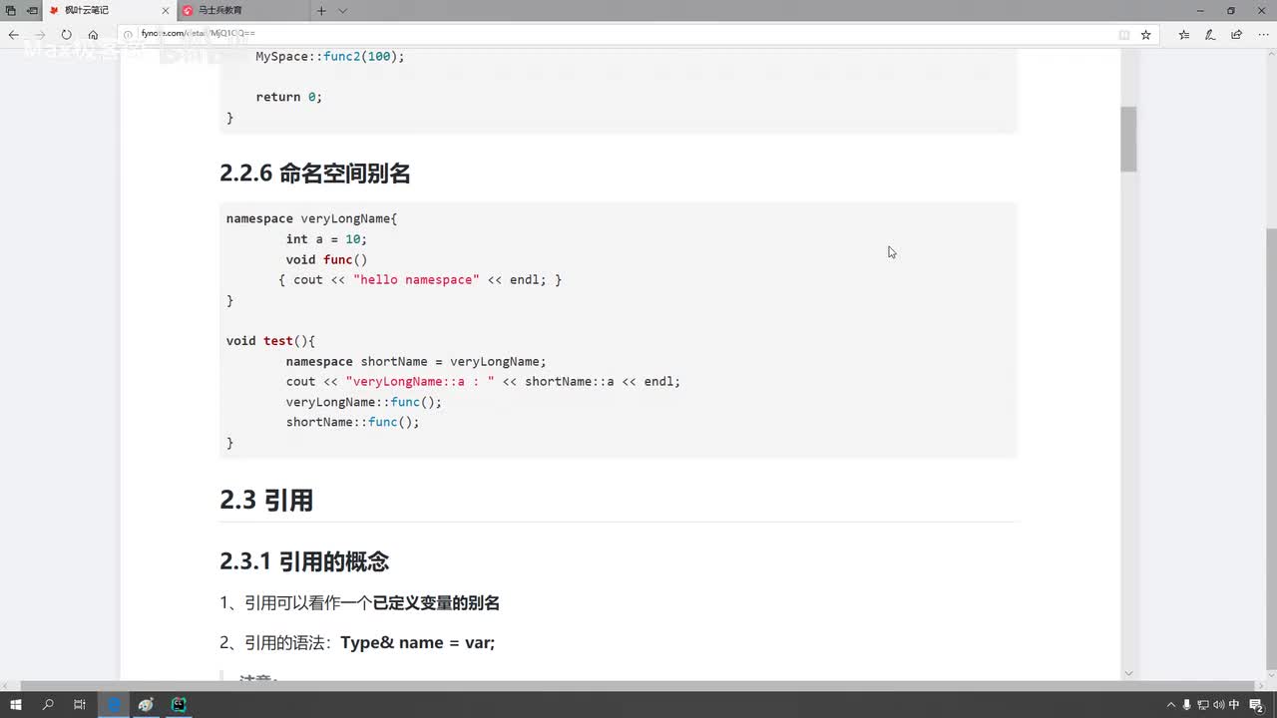1277x718 pixels.
Task: Share this page
Action: tap(1236, 34)
